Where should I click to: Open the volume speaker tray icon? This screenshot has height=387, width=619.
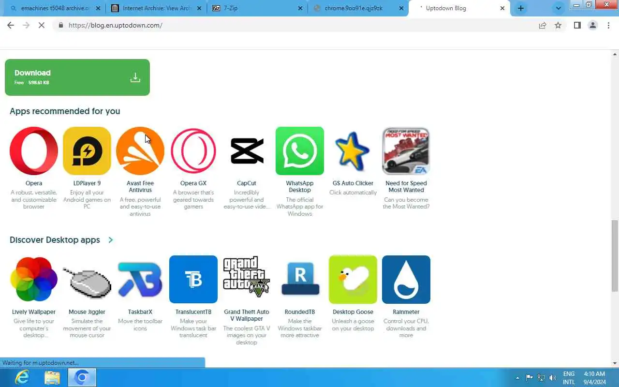pyautogui.click(x=553, y=378)
